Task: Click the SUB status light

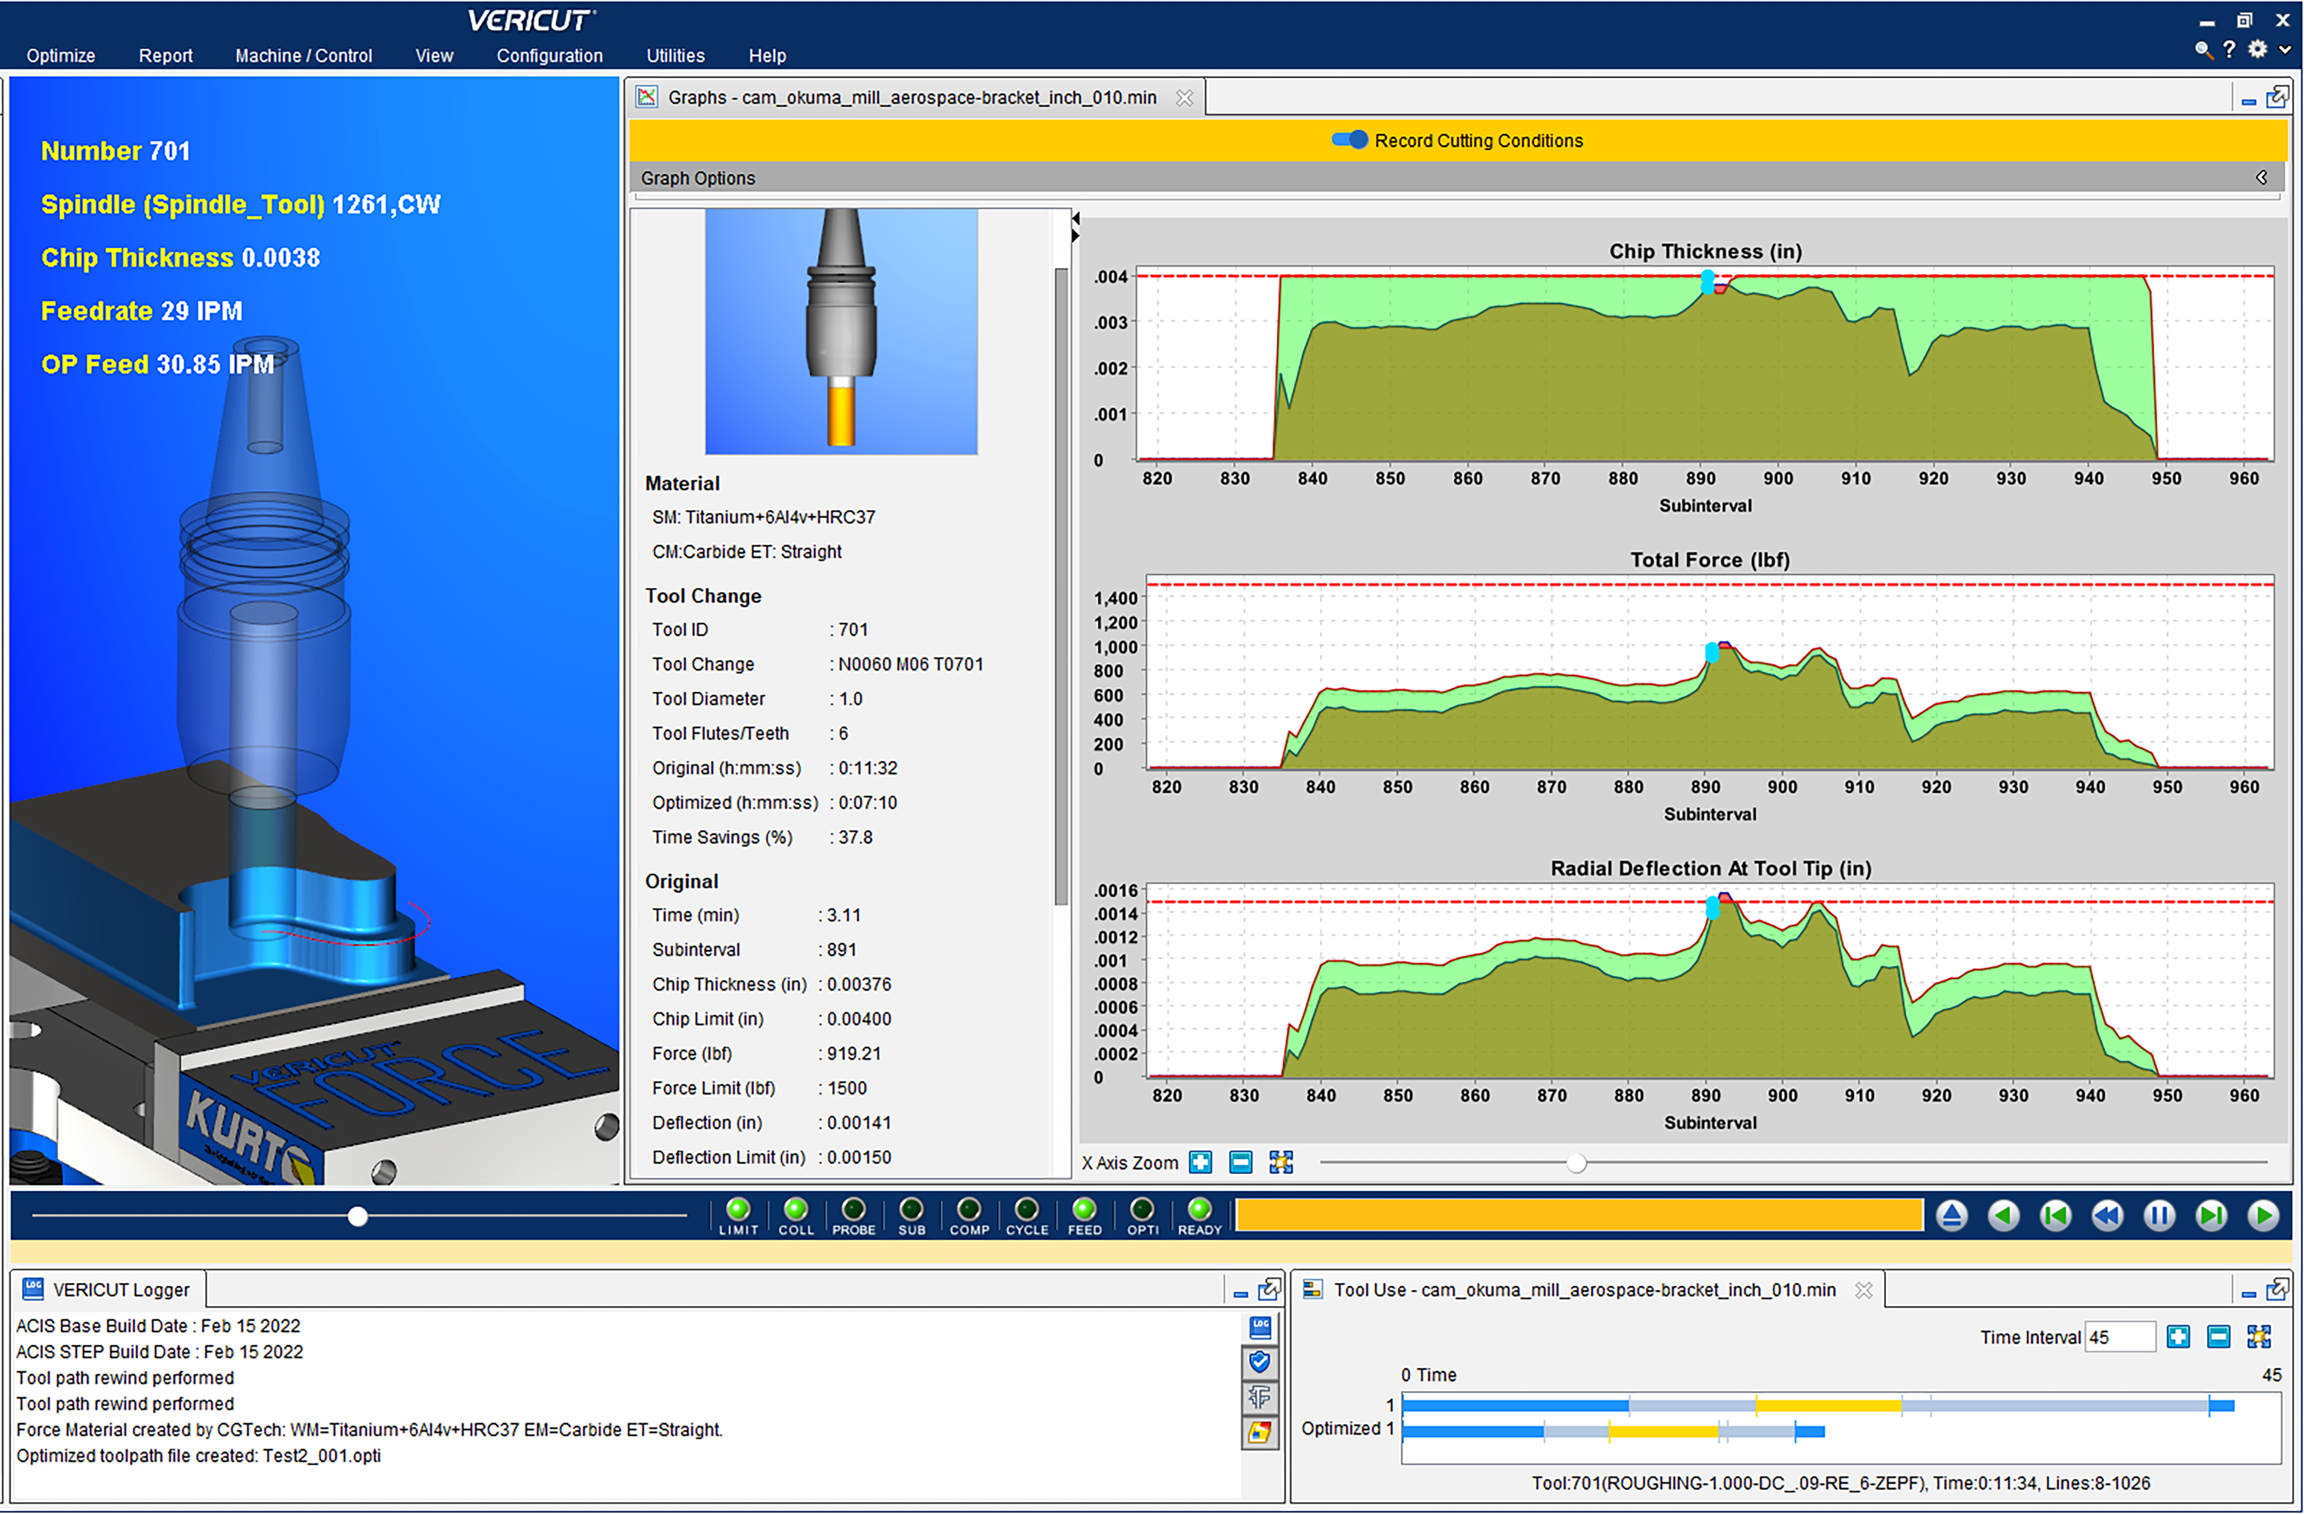Action: [911, 1209]
